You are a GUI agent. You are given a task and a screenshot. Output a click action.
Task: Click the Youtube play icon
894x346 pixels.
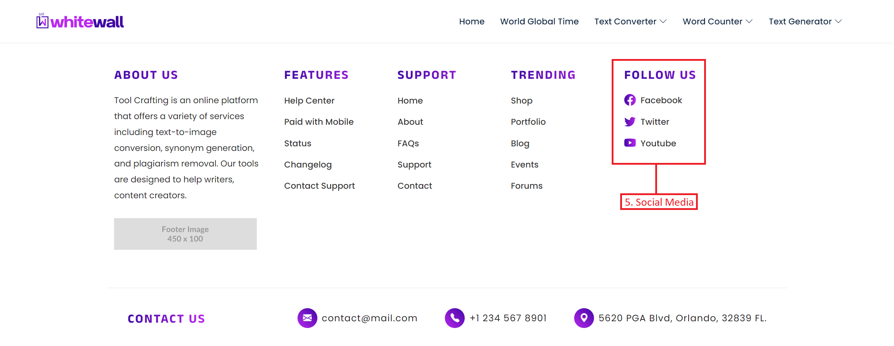[630, 143]
